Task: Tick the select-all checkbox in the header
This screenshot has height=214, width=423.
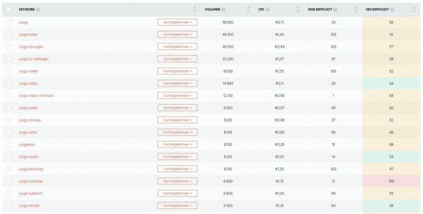Action: pos(9,9)
